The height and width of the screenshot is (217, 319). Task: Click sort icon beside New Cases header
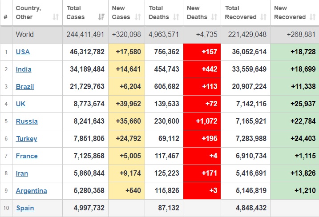[137, 17]
